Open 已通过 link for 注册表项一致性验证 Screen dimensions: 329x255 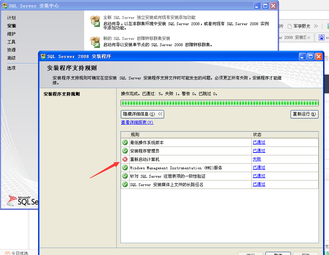(x=259, y=176)
